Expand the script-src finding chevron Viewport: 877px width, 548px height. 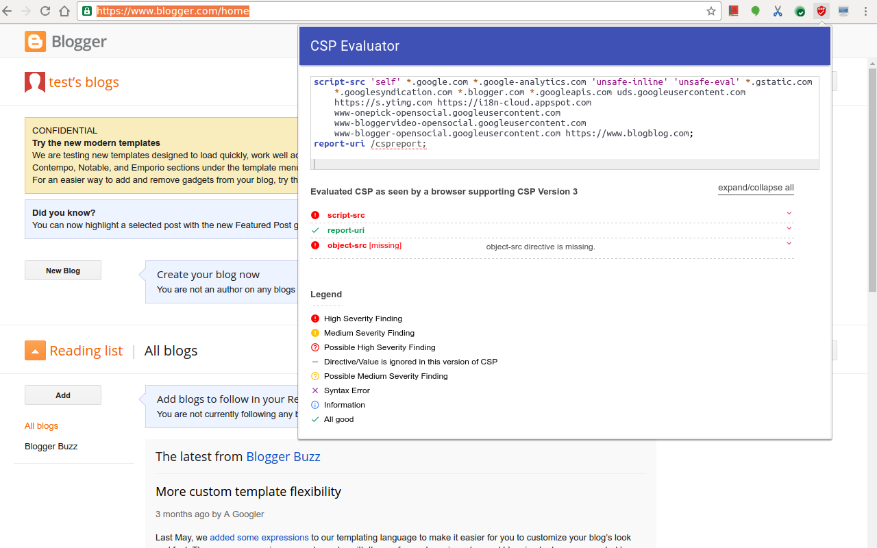tap(789, 214)
